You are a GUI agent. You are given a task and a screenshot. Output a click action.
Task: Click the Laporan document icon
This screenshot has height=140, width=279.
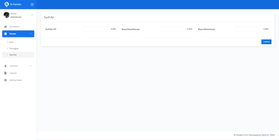(6, 73)
